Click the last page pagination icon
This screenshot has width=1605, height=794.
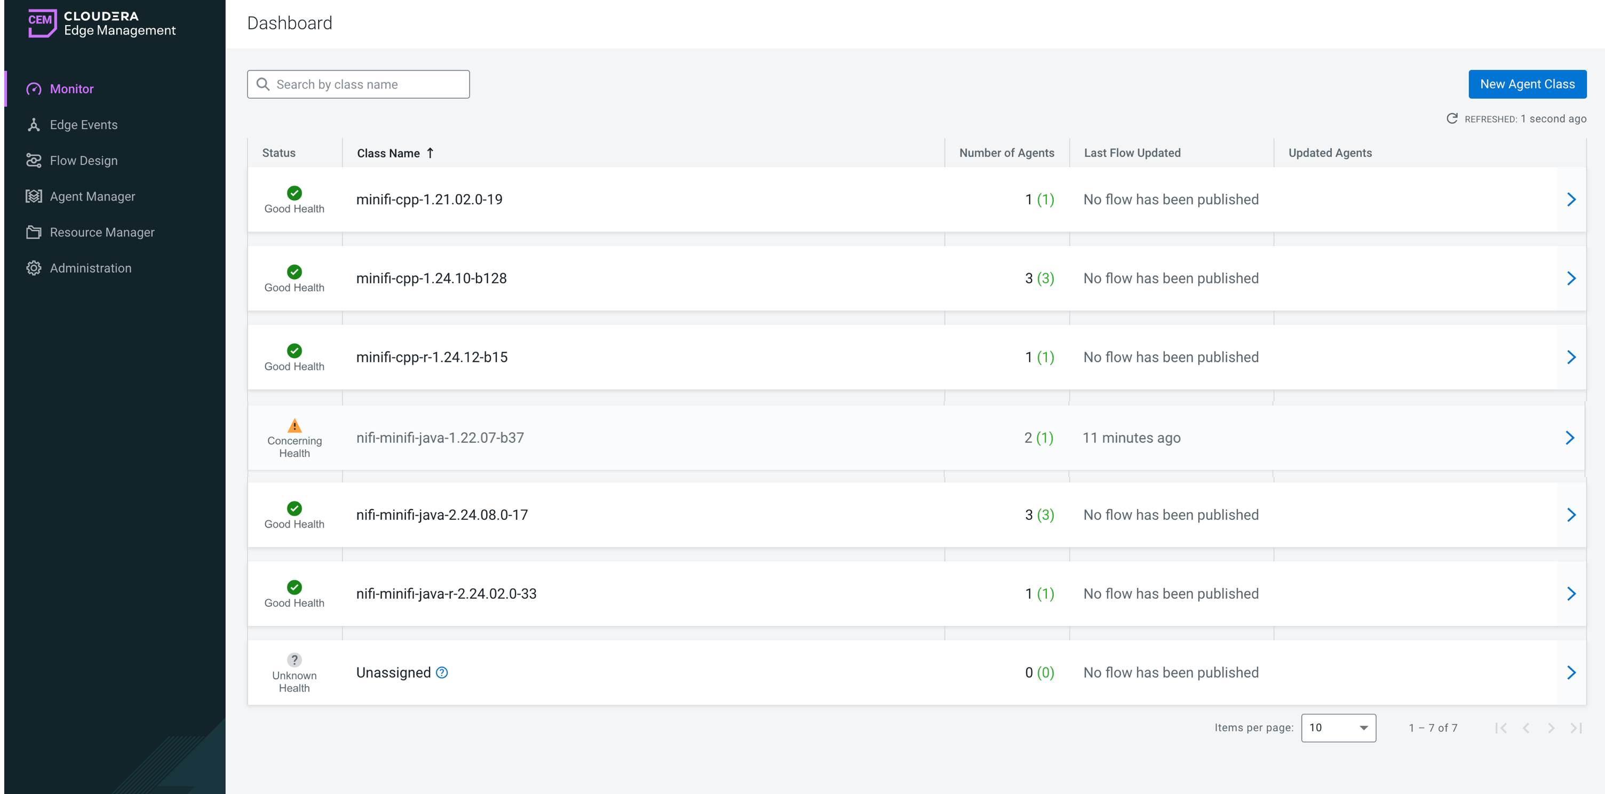click(1576, 728)
